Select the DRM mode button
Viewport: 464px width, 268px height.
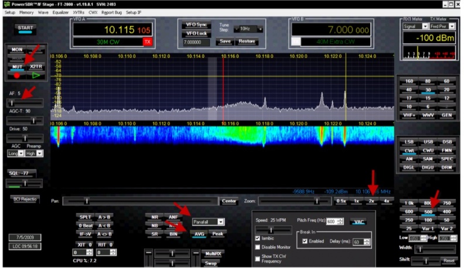point(446,167)
